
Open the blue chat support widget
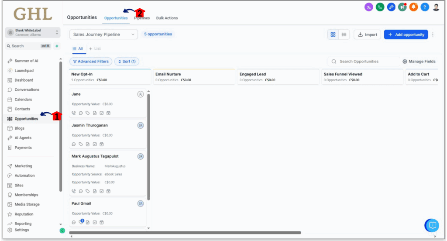pyautogui.click(x=432, y=225)
